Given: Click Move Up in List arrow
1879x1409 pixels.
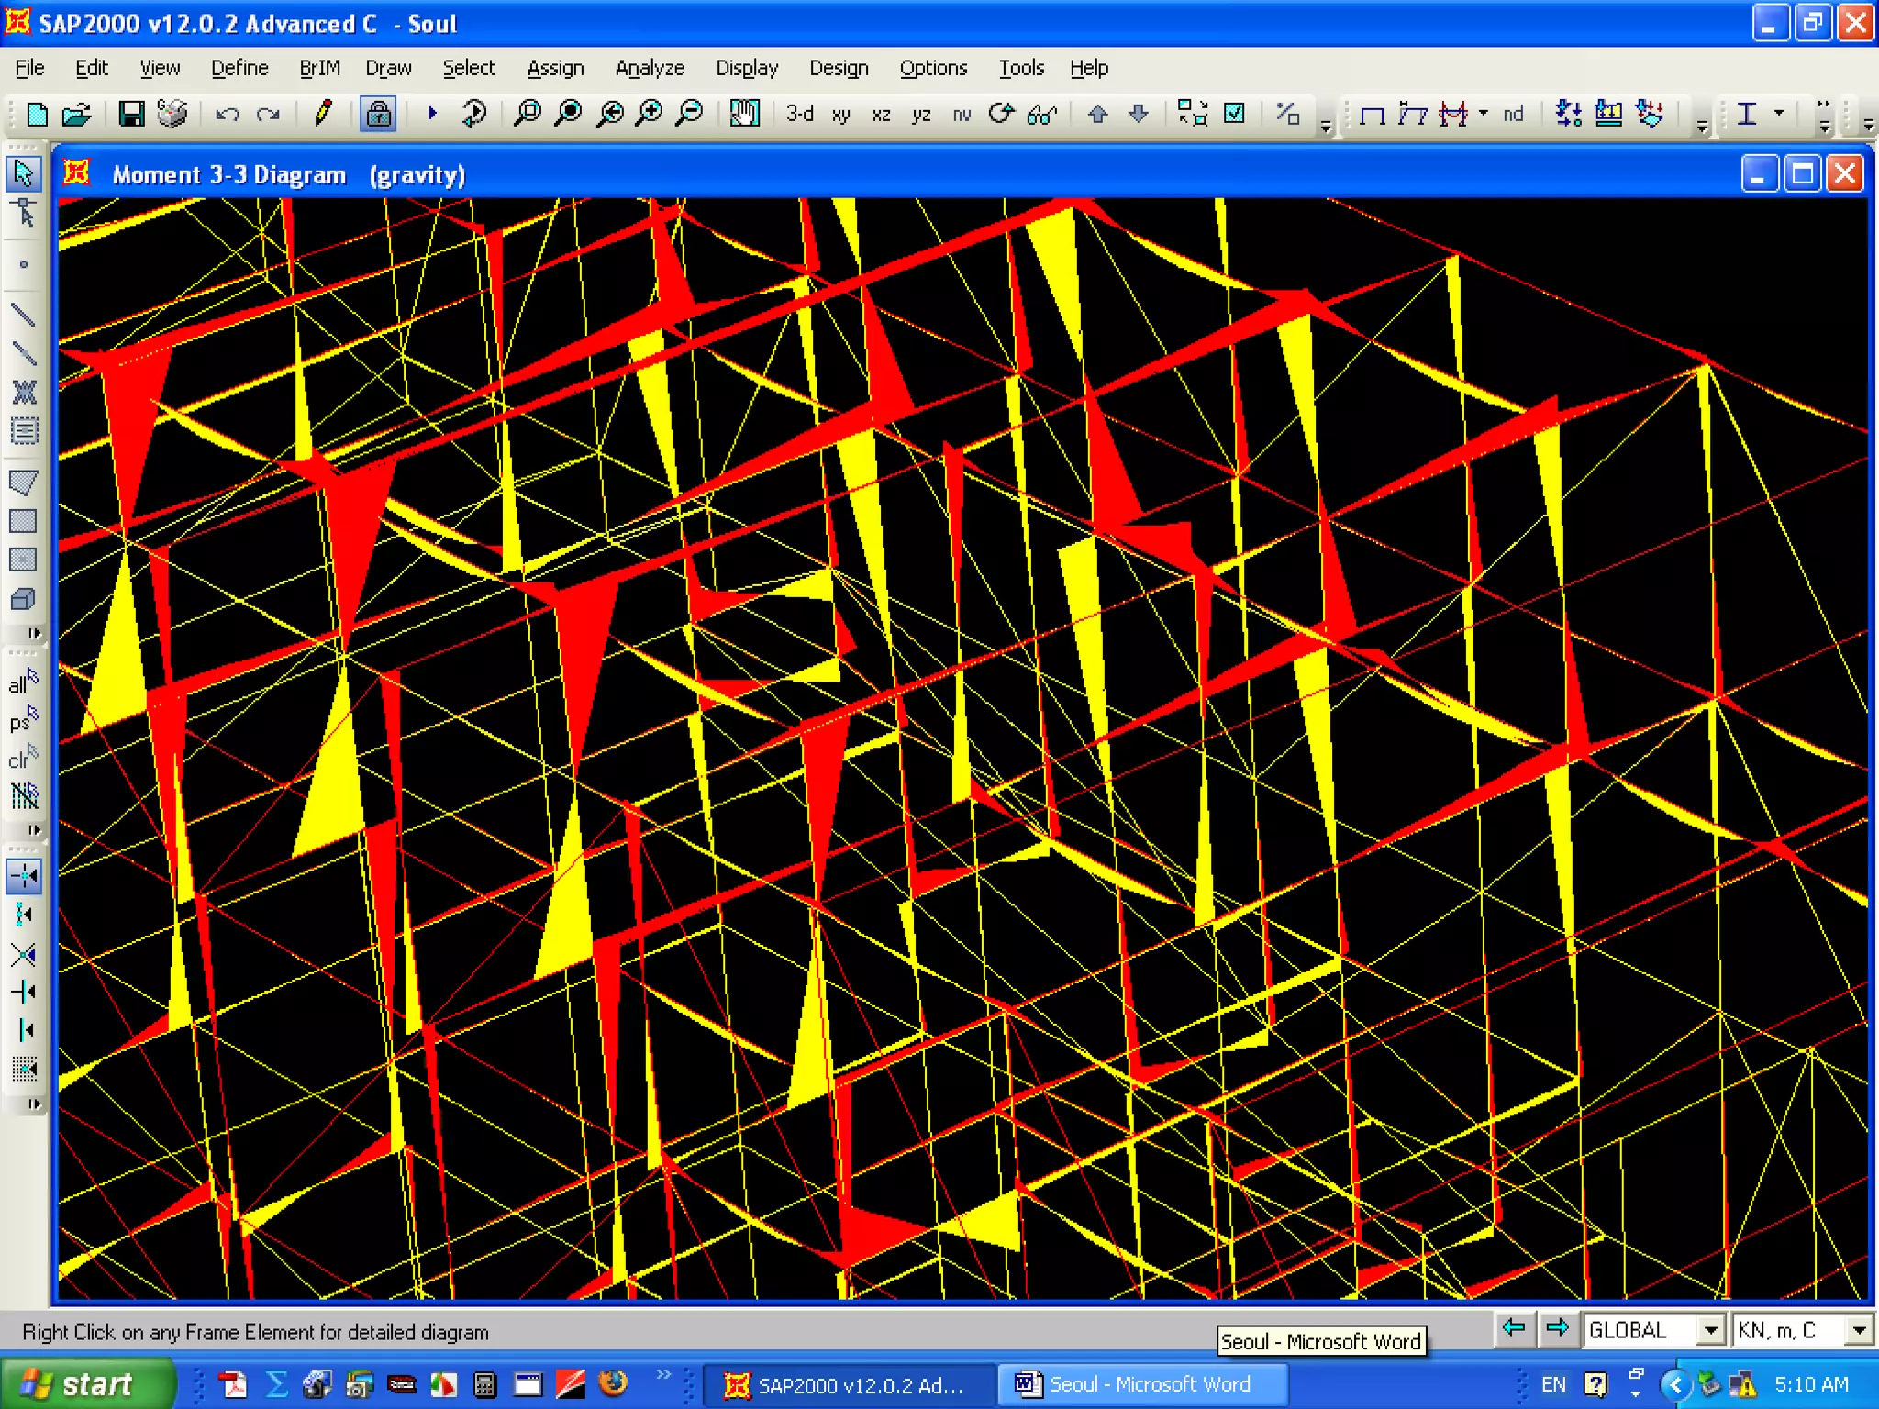Looking at the screenshot, I should click(1097, 114).
